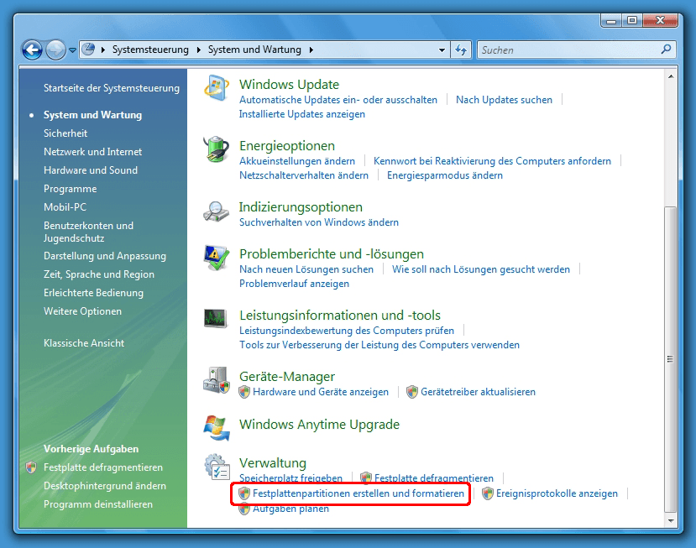This screenshot has height=548, width=696.
Task: Click Kennwort bei Reaktivierung des Computers anfordern
Action: tap(492, 161)
